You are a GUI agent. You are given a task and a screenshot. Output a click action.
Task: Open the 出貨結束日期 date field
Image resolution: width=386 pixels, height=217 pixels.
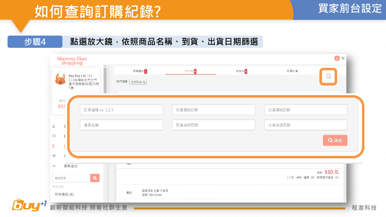click(306, 125)
